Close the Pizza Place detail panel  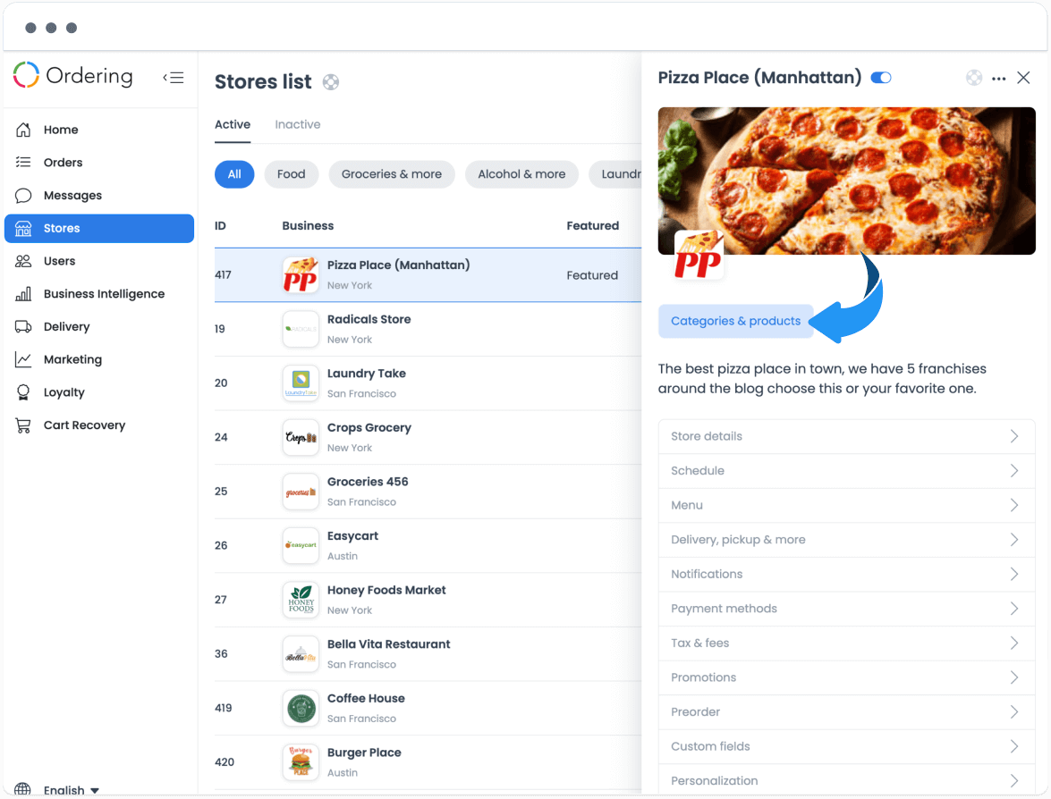coord(1023,78)
